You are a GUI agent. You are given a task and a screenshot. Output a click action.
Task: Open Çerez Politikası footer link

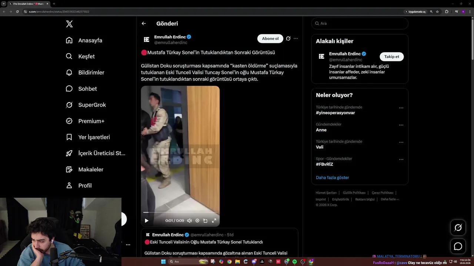(x=383, y=193)
